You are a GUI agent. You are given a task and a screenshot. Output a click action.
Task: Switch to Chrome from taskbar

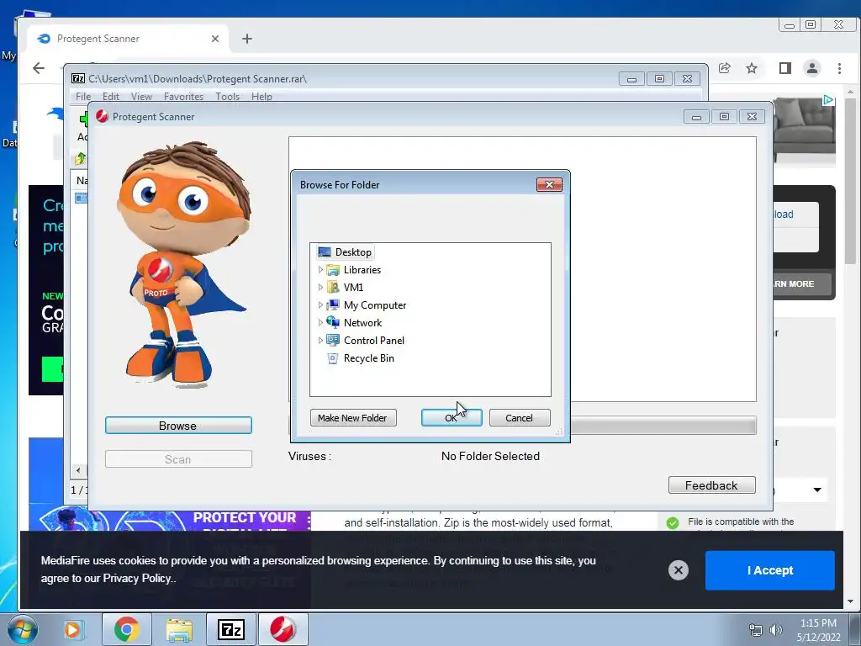pyautogui.click(x=127, y=629)
